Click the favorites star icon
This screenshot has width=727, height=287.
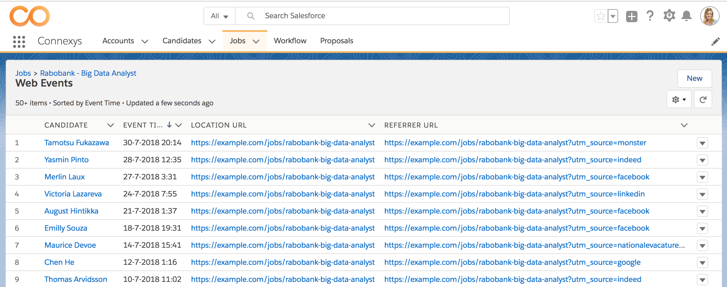(x=601, y=16)
